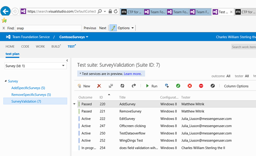The height and width of the screenshot is (156, 256).
Task: Click the Find text input field
Action: [48, 28]
